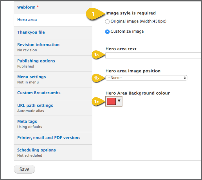
Task: Open the Webform vertical tab
Action: 53,8
